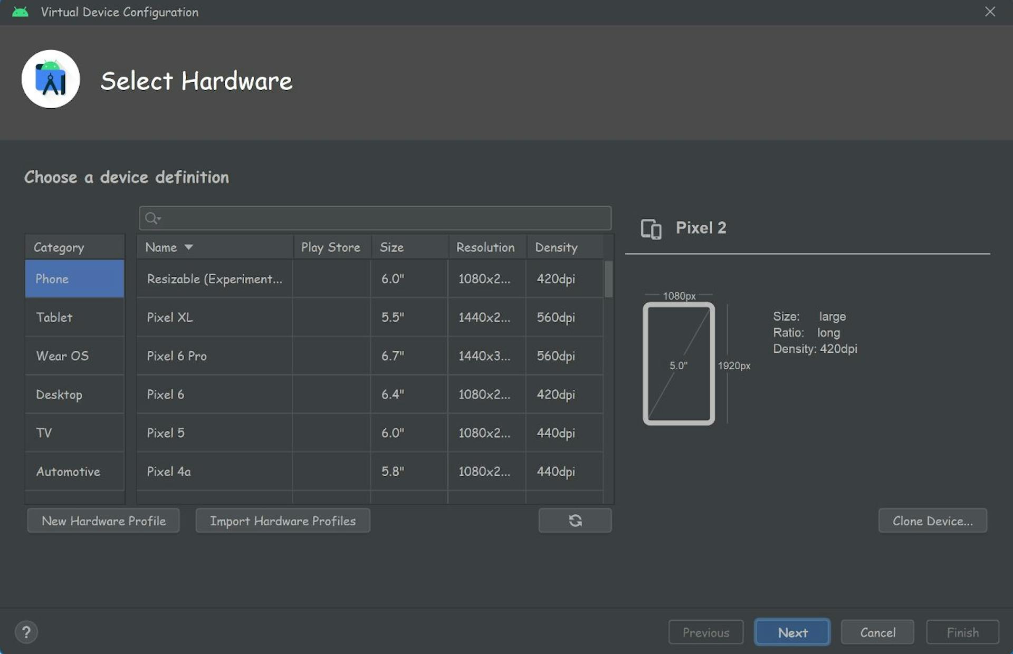Click the refresh device list icon button

coord(575,521)
